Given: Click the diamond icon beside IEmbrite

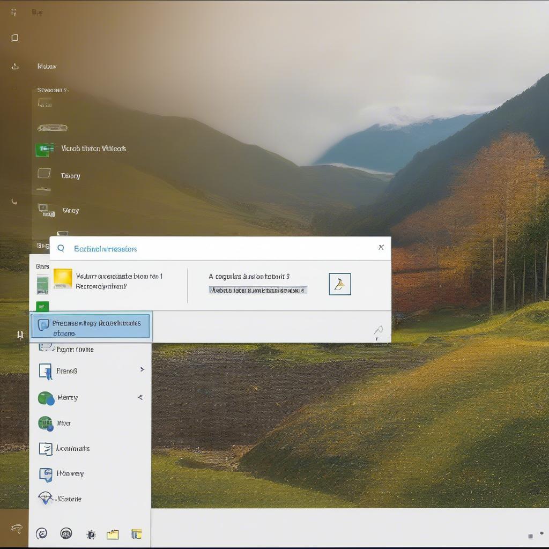Looking at the screenshot, I should (x=45, y=498).
